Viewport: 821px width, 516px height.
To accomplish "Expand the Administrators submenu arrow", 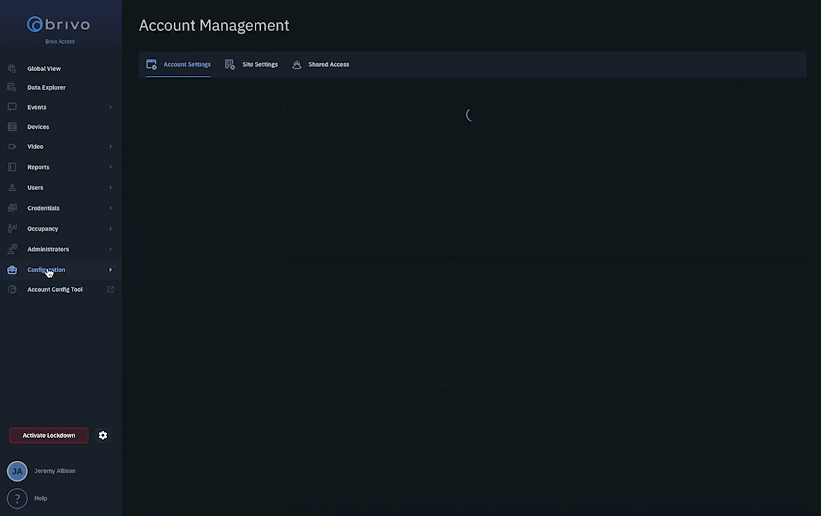I will click(111, 249).
